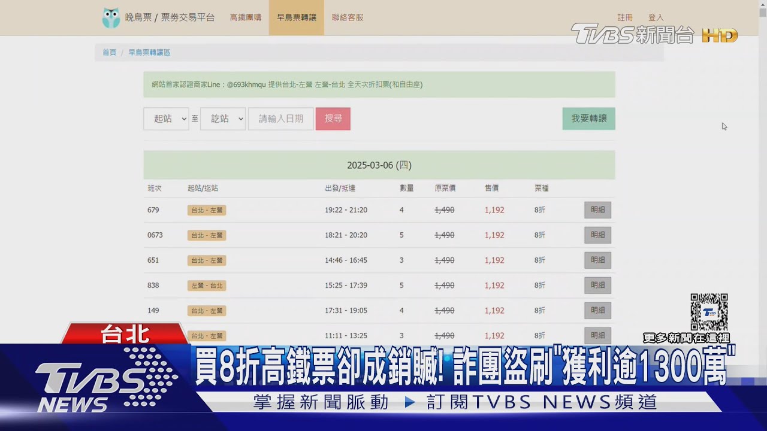
Task: Open the 起站 dropdown
Action: pyautogui.click(x=166, y=119)
